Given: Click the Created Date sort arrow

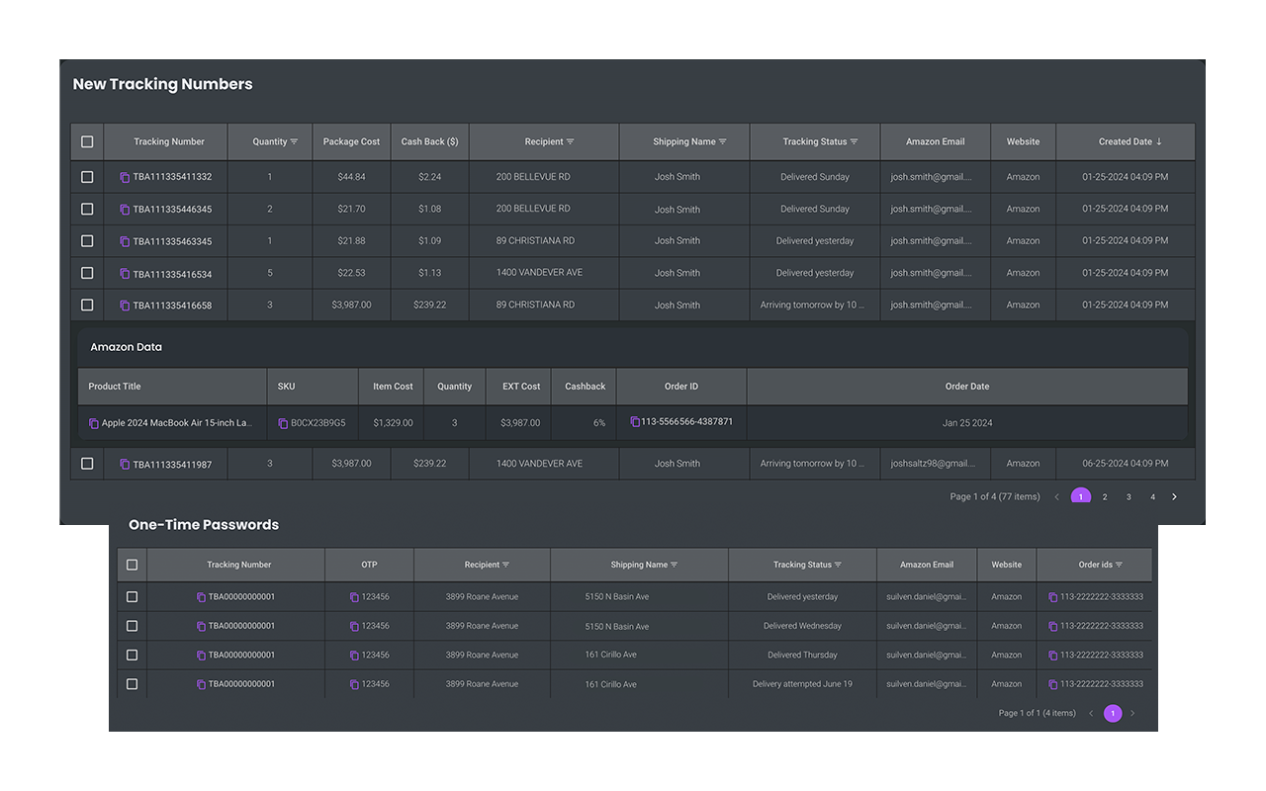Looking at the screenshot, I should click(x=1159, y=141).
